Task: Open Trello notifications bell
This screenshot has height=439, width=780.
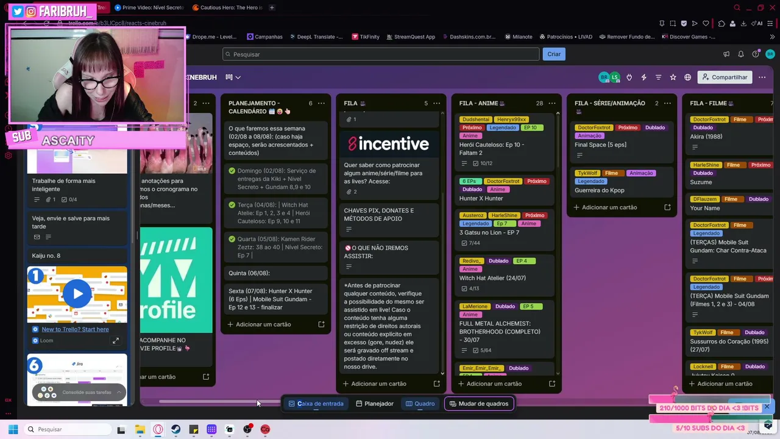Action: point(741,54)
